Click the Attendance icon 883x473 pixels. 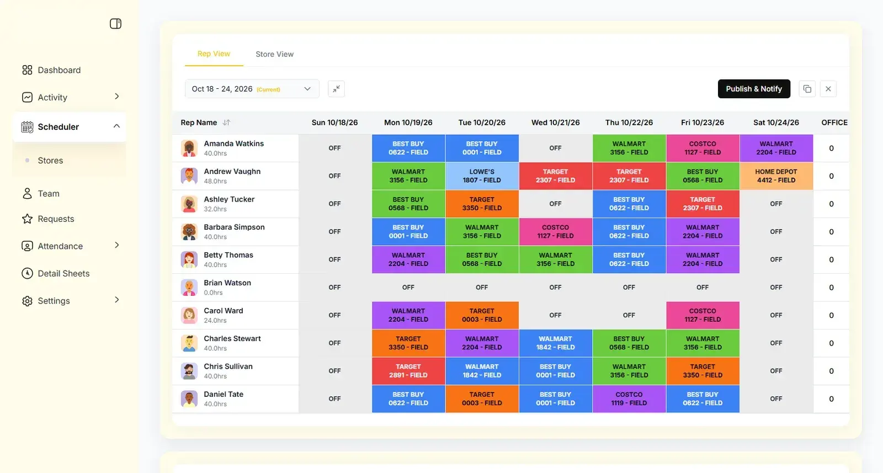[27, 246]
